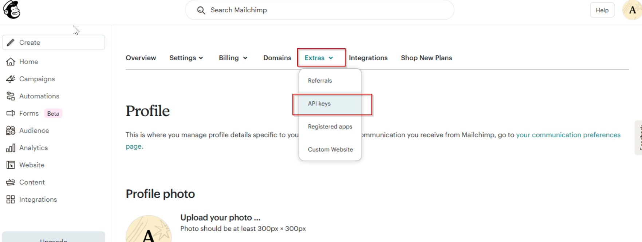This screenshot has width=642, height=242.
Task: Select Custom Website from Extras menu
Action: (330, 149)
